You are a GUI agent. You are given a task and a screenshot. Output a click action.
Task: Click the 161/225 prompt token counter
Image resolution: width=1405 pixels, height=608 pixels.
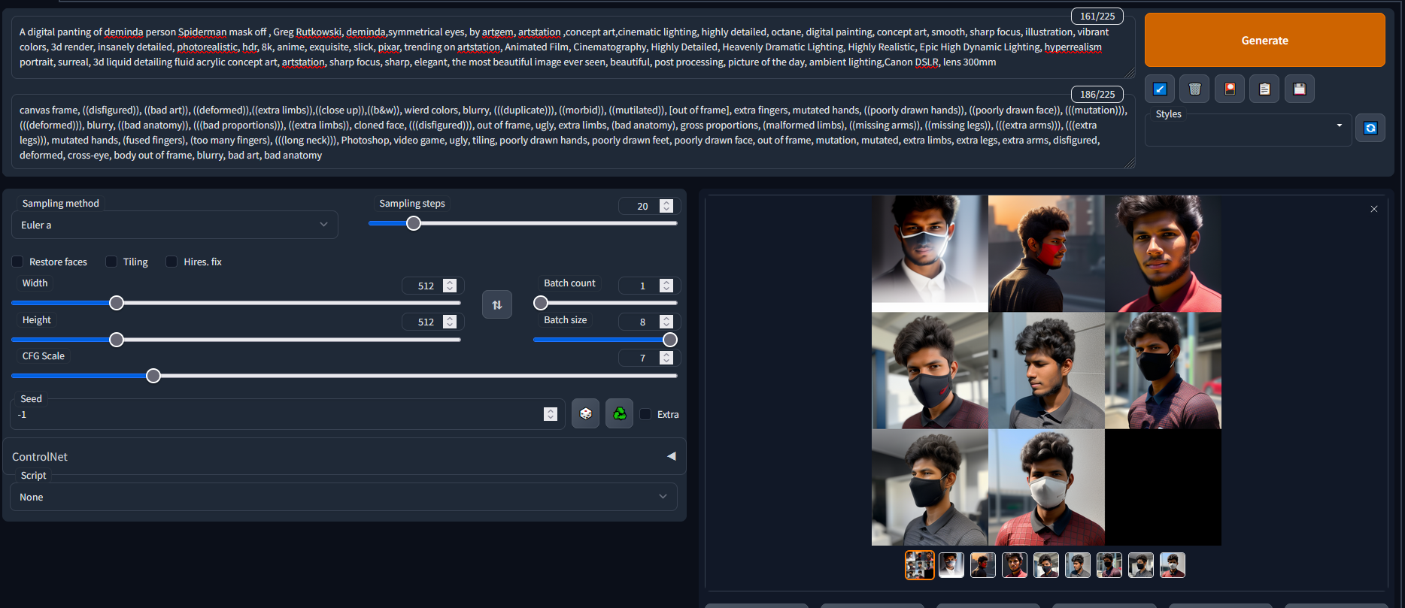[1097, 16]
